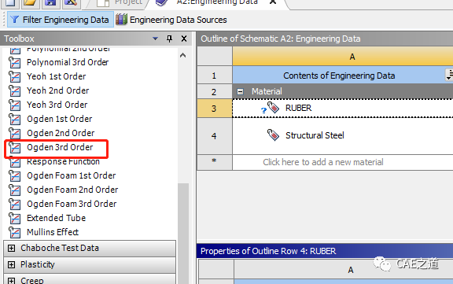Choose Ogden Foam 2nd Order entry
Viewport: 453px width, 284px height.
[x=72, y=190]
